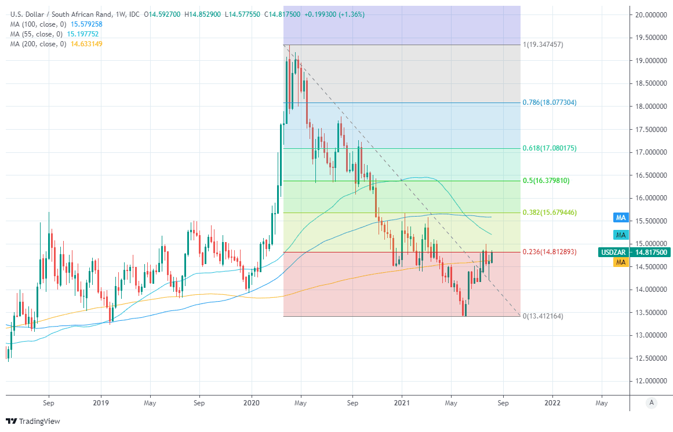Click the Fibonacci 0 (13.412164) label
The width and height of the screenshot is (673, 432).
point(543,316)
